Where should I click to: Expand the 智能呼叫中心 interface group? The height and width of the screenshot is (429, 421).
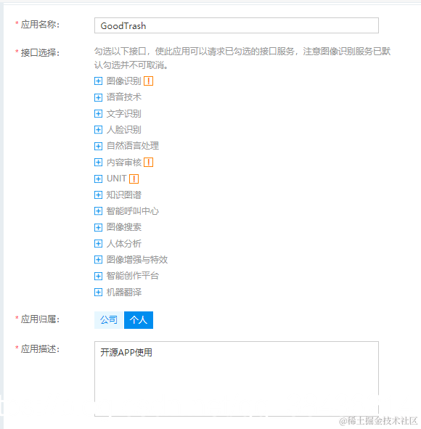coord(98,211)
